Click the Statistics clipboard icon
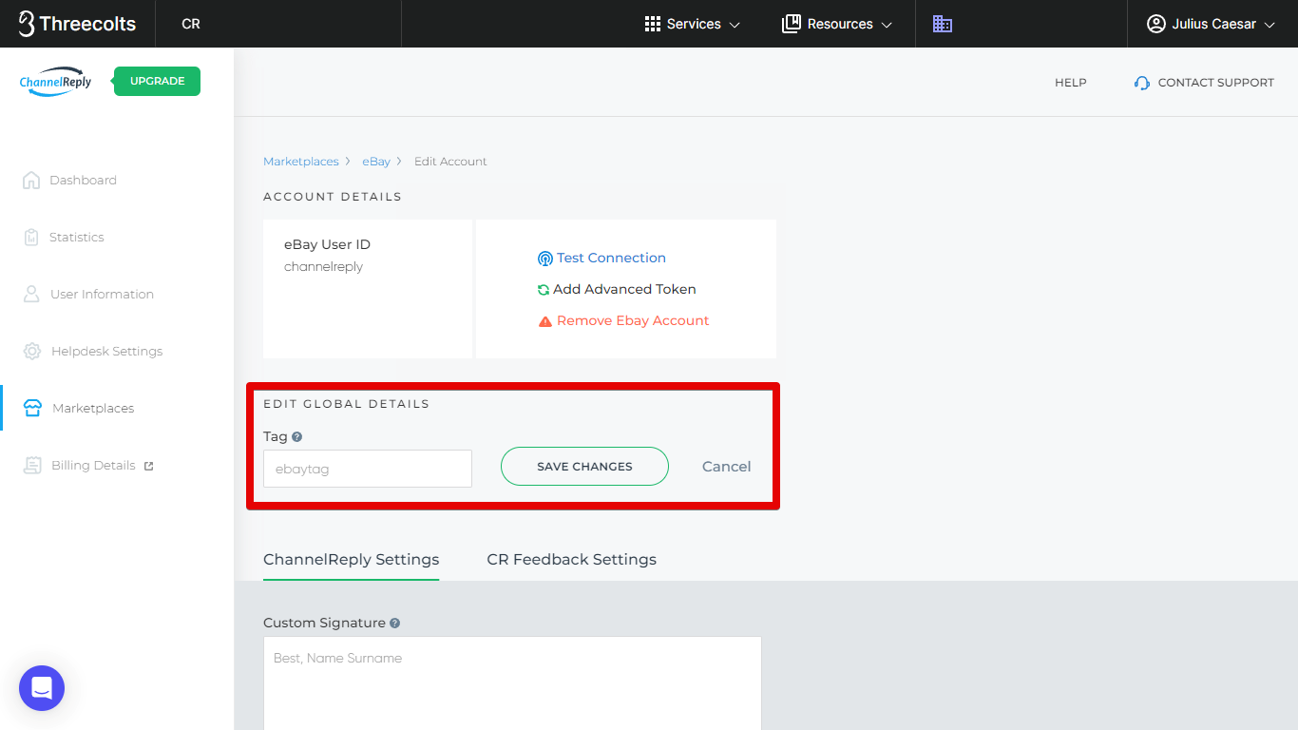 click(x=31, y=237)
